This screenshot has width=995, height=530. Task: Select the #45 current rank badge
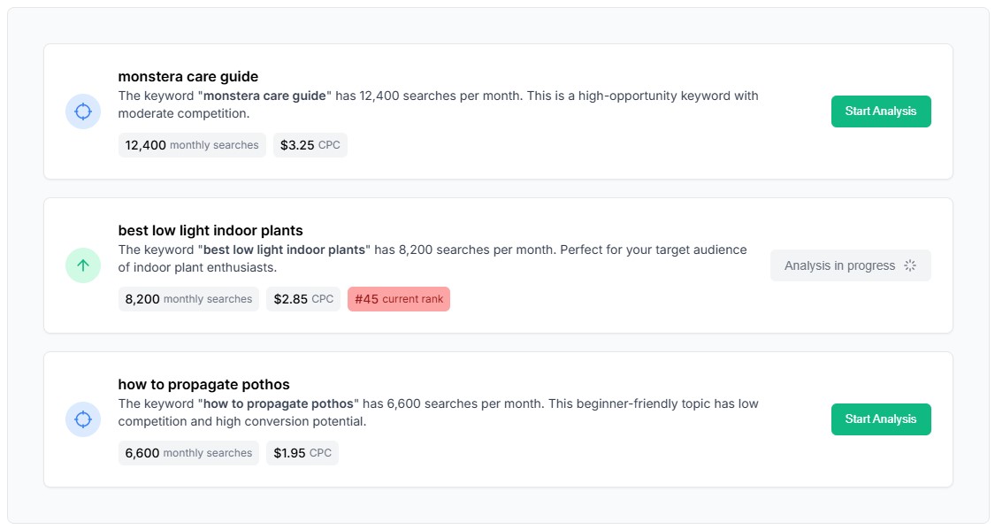click(x=399, y=299)
